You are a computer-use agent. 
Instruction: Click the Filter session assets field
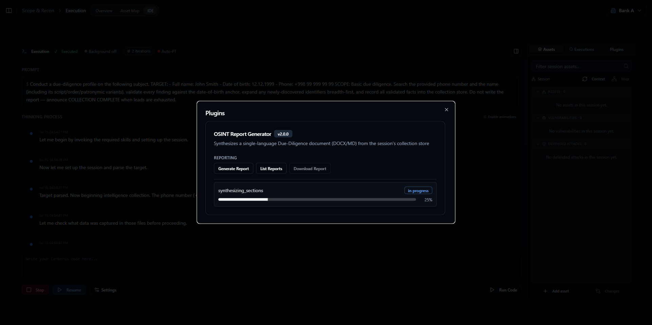point(581,66)
